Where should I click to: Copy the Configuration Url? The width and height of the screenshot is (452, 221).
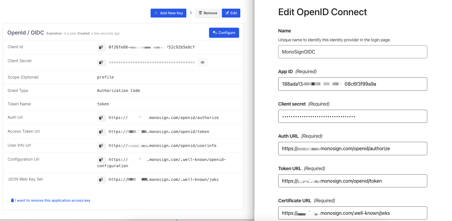101,160
